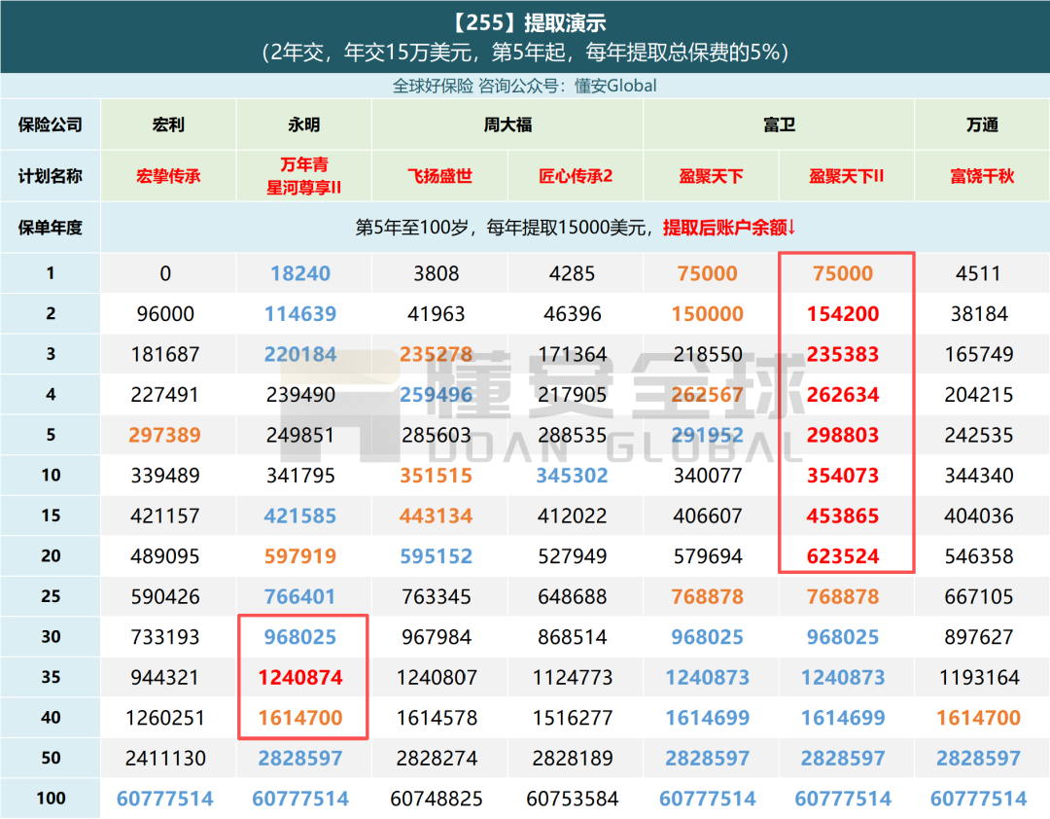Click the 富卫 company header
Screen dimensions: 1050x819
[x=778, y=125]
